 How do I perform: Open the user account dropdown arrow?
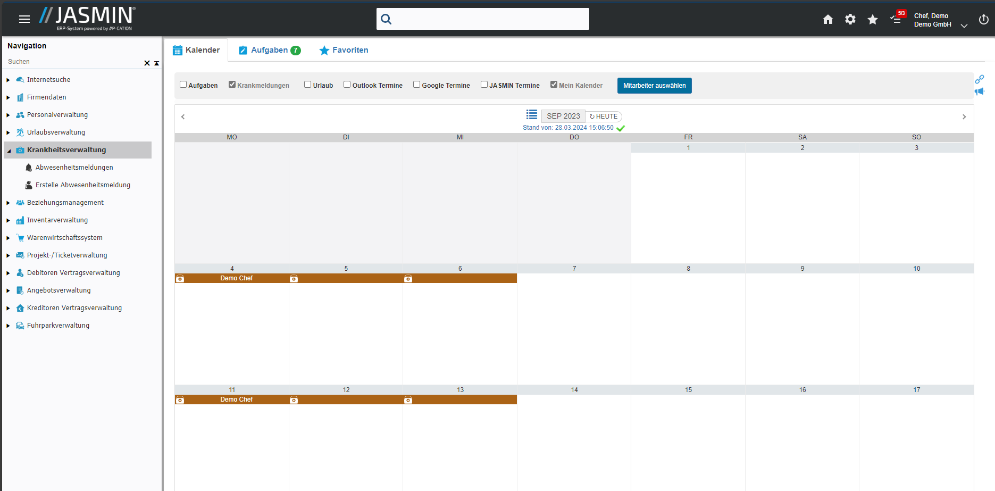click(964, 26)
